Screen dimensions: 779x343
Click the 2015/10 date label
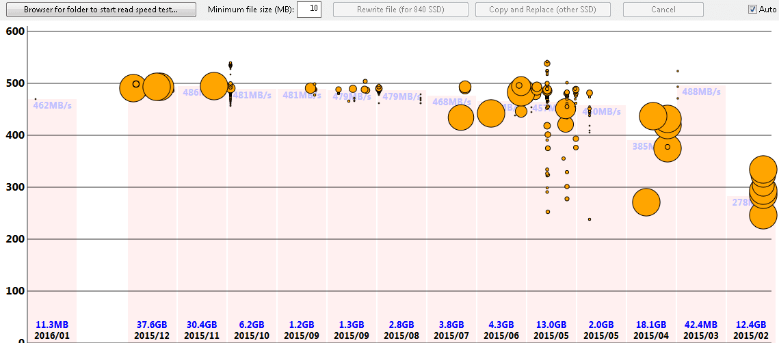[252, 335]
